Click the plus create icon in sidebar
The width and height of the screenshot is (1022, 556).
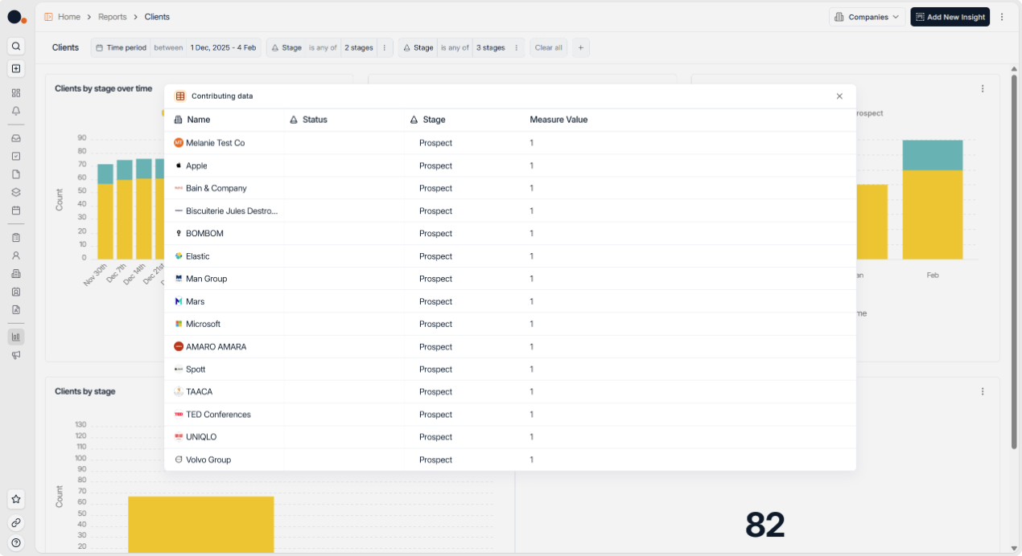[16, 68]
